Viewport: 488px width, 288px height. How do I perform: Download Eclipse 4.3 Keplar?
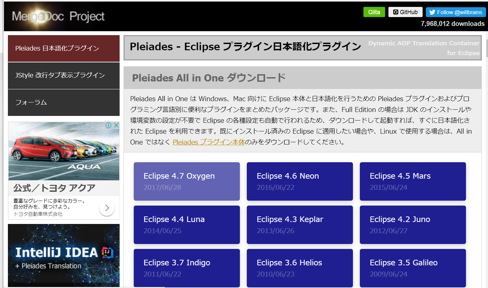coord(300,225)
